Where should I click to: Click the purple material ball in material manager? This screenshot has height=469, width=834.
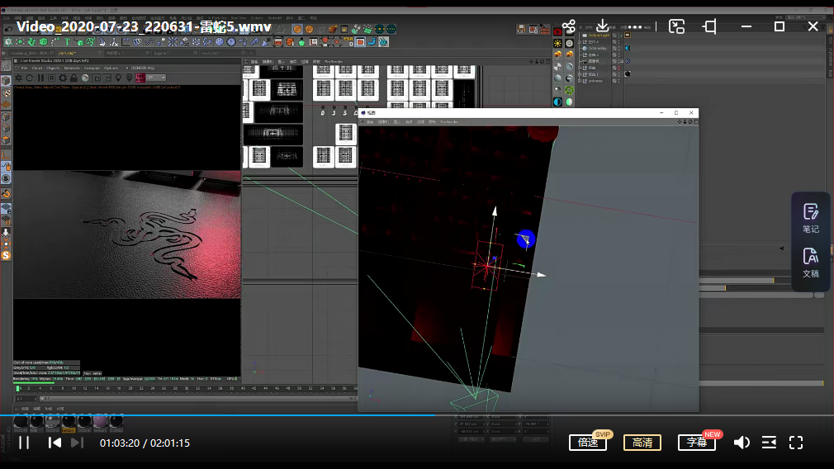[x=100, y=422]
